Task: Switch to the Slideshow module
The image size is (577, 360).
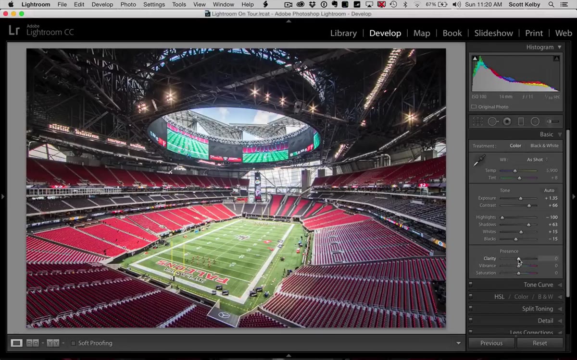Action: pos(493,33)
